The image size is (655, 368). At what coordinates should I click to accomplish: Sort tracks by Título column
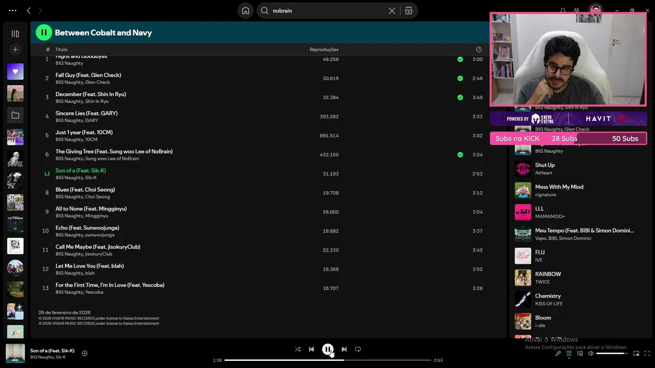(61, 50)
